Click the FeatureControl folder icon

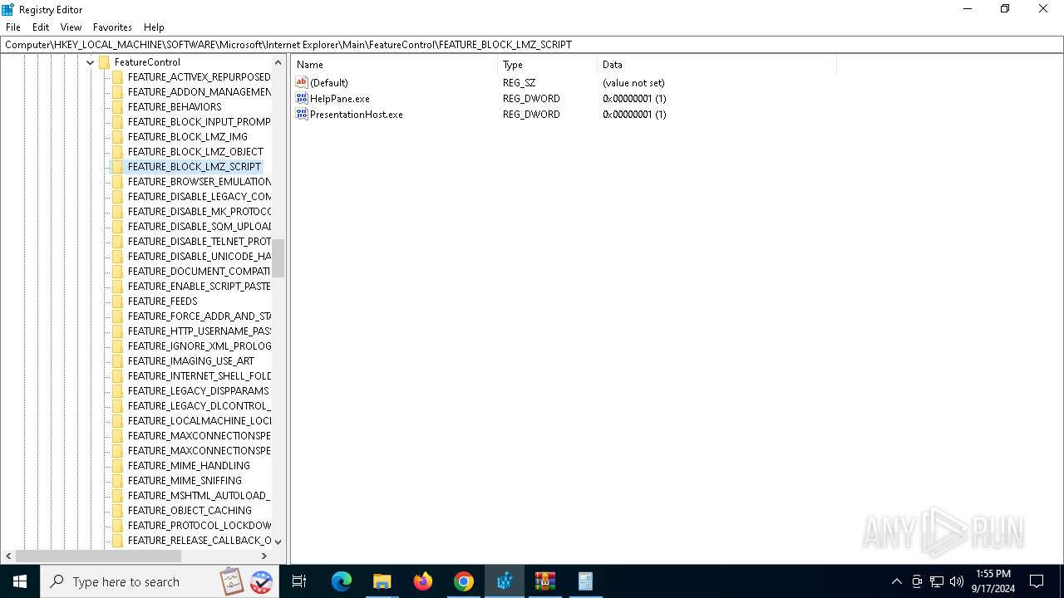pyautogui.click(x=104, y=62)
